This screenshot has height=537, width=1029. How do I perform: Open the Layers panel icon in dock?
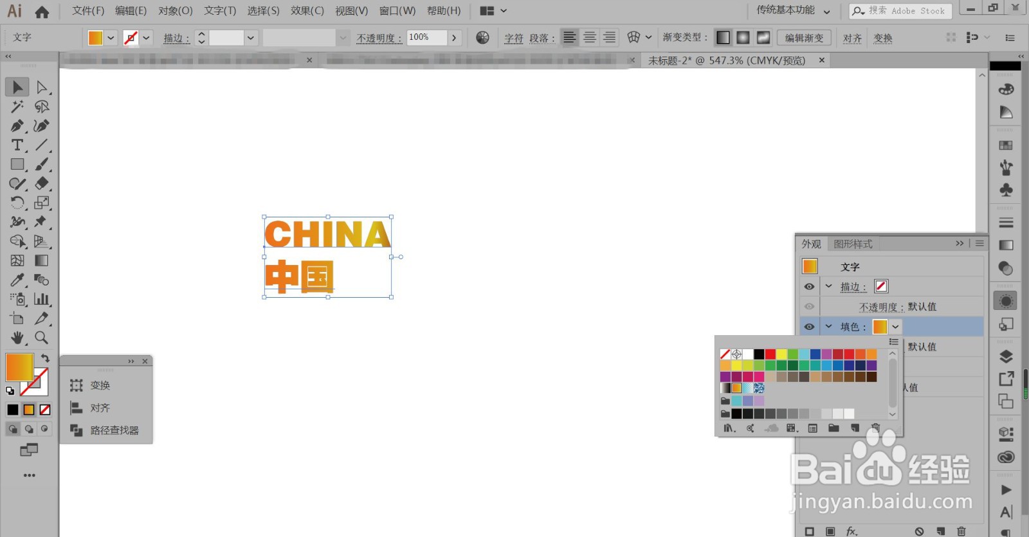click(x=1006, y=357)
